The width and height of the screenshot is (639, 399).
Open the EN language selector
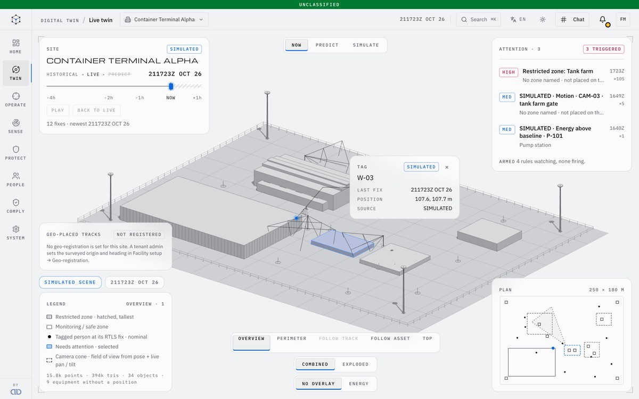point(518,20)
